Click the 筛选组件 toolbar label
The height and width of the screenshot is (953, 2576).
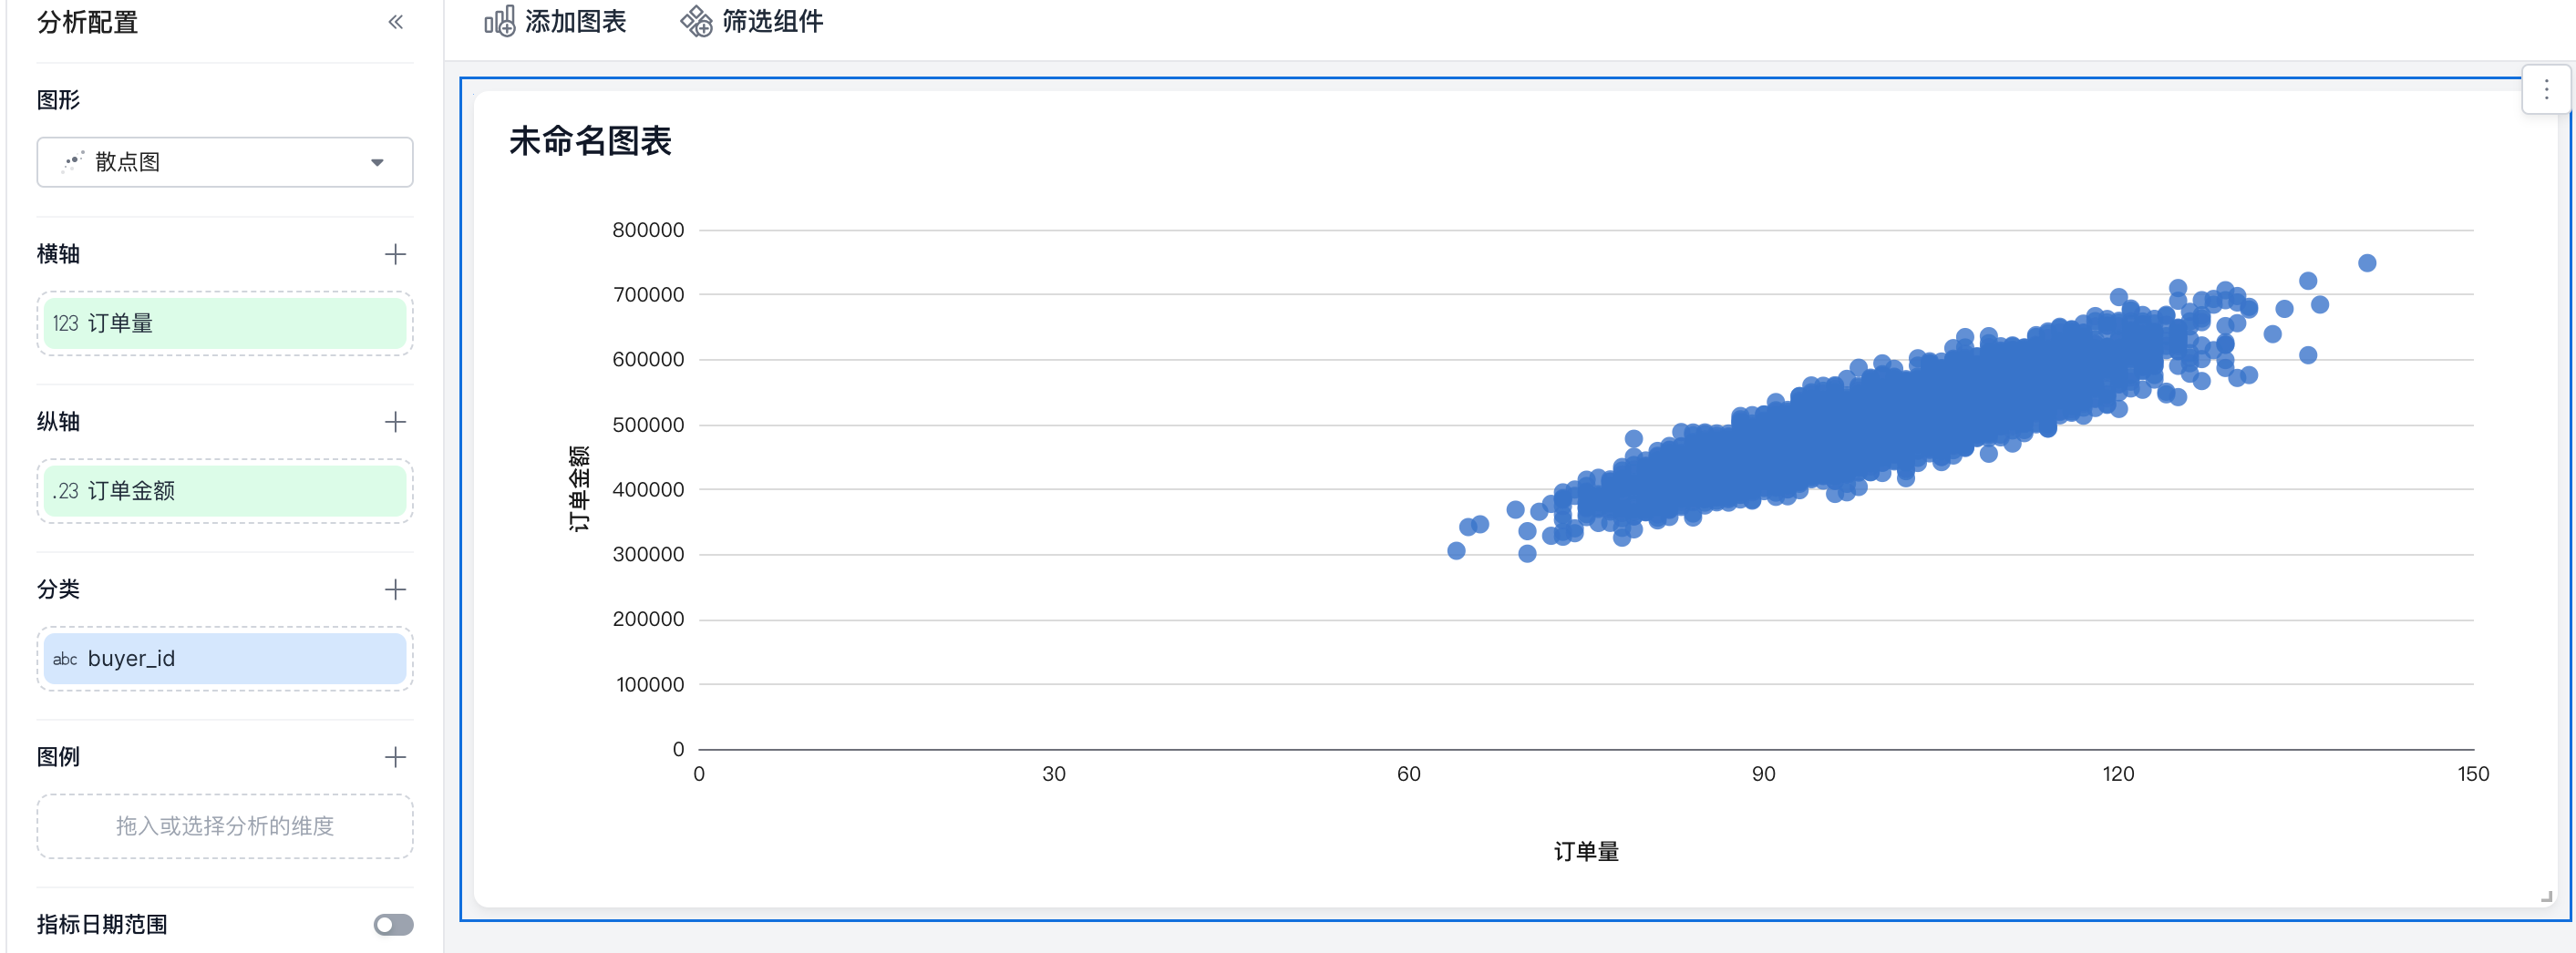point(772,21)
